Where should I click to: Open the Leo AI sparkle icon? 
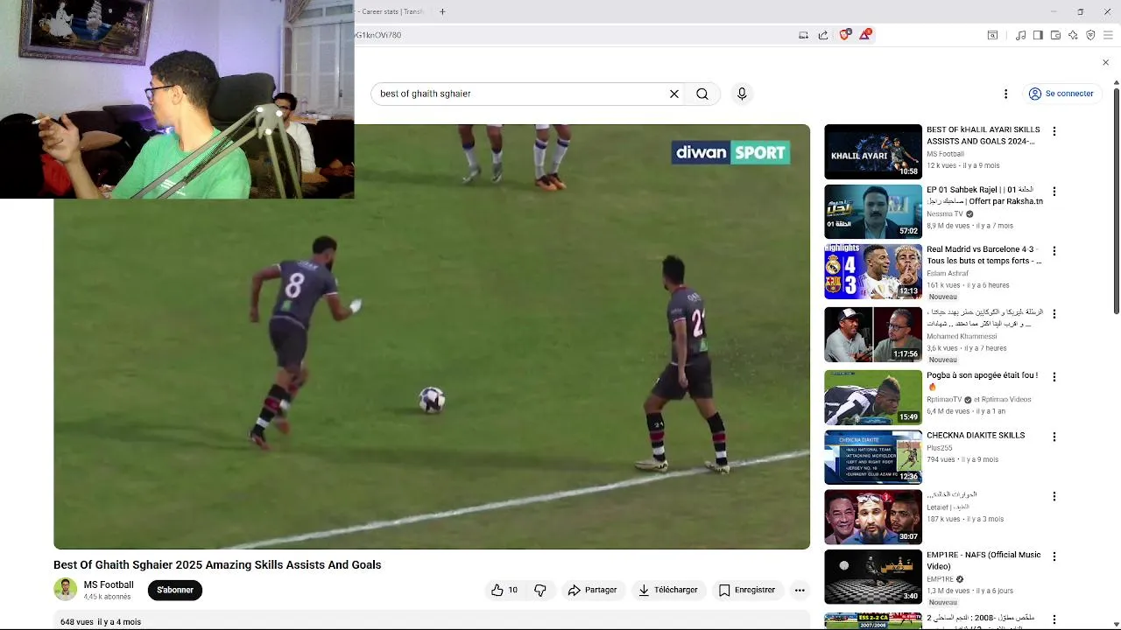click(1073, 35)
